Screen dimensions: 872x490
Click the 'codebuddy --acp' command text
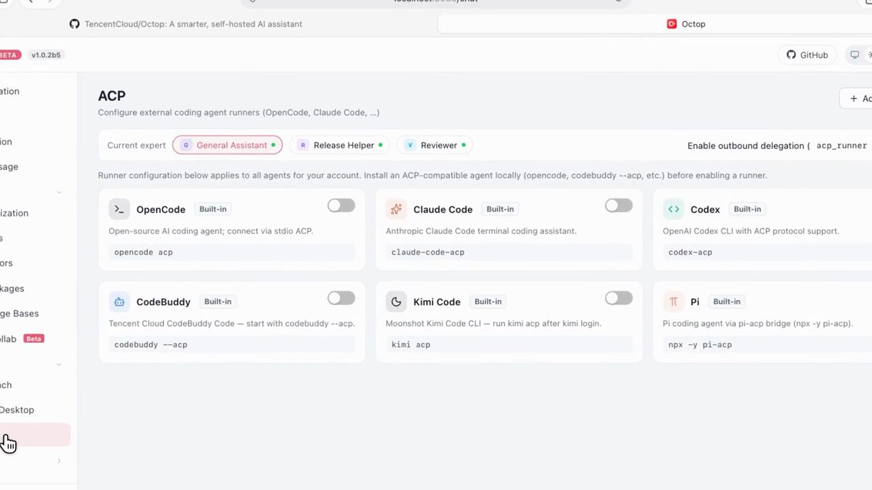[151, 345]
